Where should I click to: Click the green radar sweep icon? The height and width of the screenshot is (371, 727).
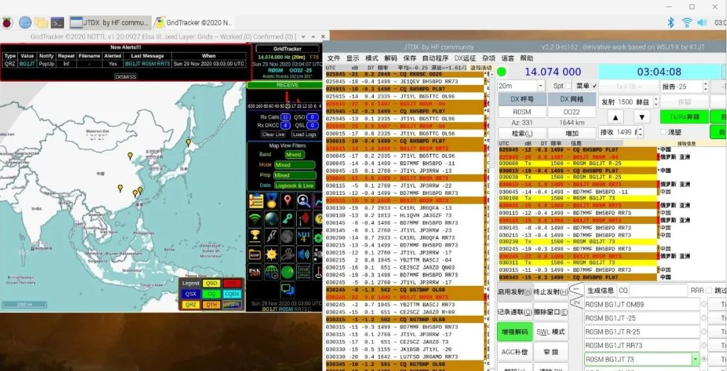coord(287,272)
